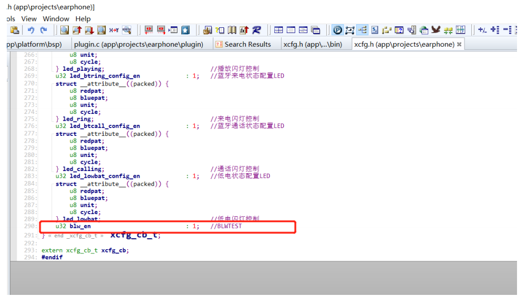Open the Help menu
Image resolution: width=527 pixels, height=297 pixels.
pos(83,19)
